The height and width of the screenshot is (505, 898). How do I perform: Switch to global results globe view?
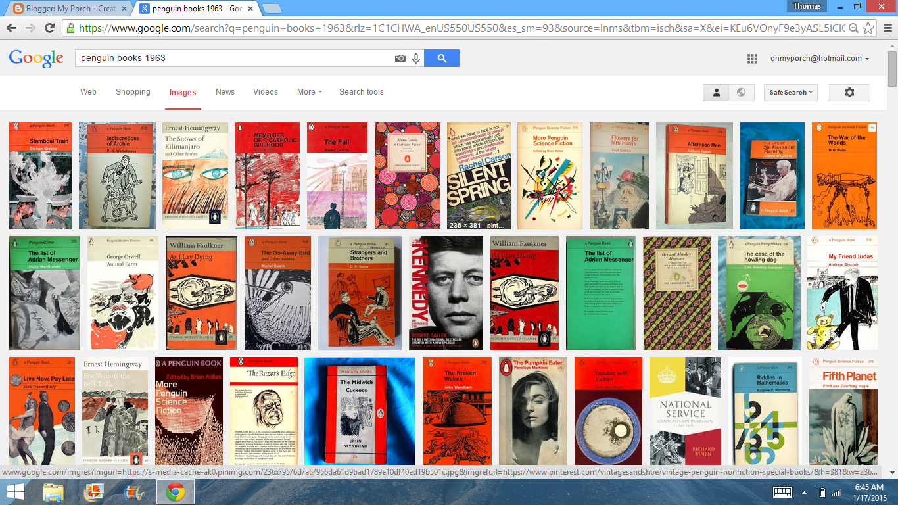click(741, 93)
